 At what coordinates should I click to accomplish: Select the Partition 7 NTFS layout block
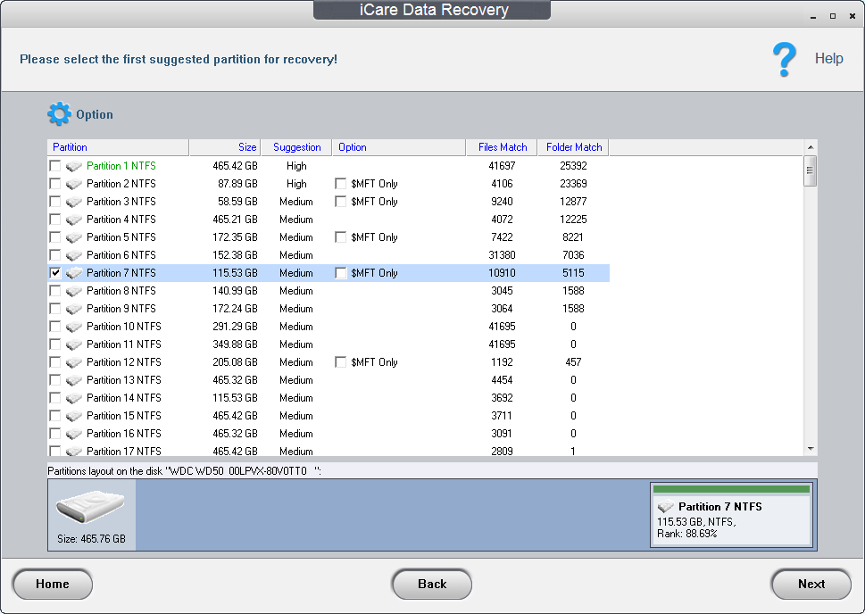731,514
